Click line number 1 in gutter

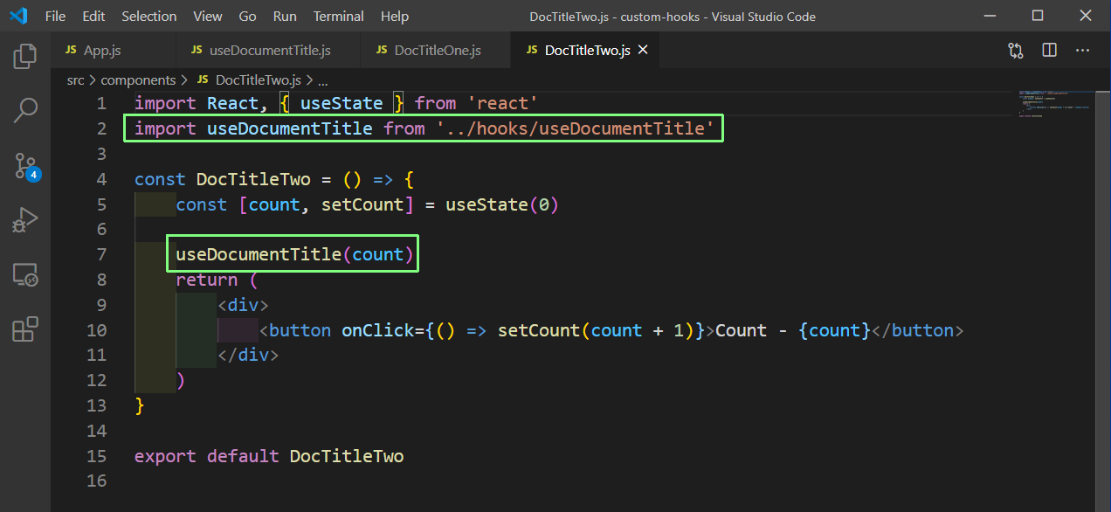(x=101, y=103)
